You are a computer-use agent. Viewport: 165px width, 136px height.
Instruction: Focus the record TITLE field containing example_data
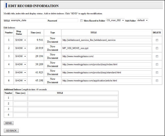(x=29, y=20)
